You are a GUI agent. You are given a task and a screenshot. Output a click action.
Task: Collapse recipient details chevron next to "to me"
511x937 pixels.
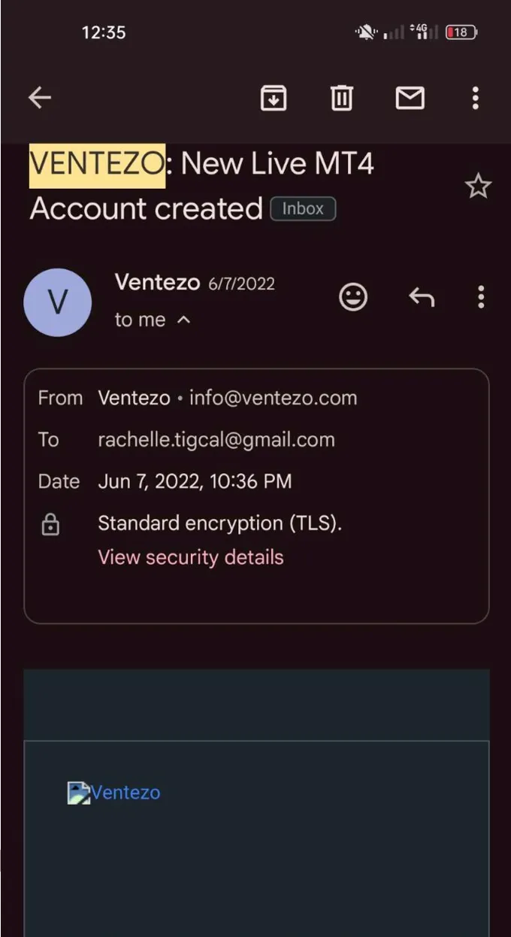click(x=183, y=320)
